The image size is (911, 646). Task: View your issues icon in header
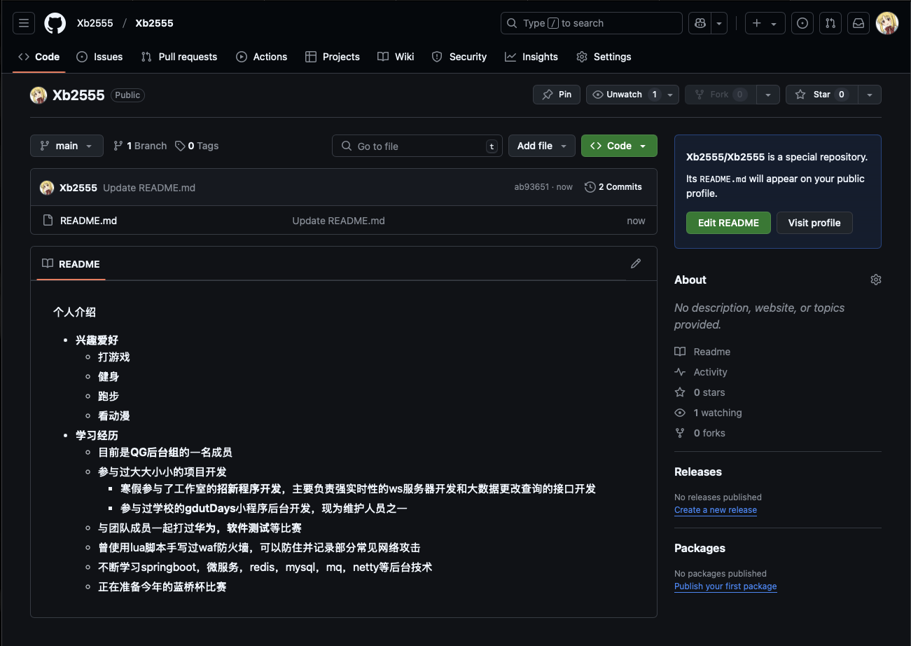point(802,23)
